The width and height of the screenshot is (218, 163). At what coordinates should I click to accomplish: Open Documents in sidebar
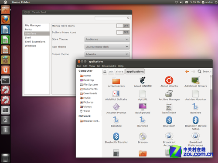(x=89, y=89)
